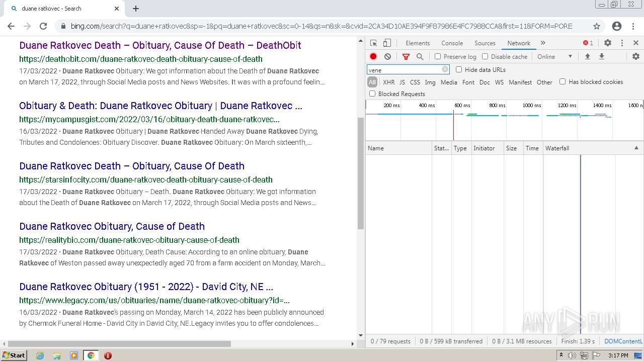Viewport: 644px width, 362px height.
Task: Click the network timeline overview
Action: coord(504,120)
